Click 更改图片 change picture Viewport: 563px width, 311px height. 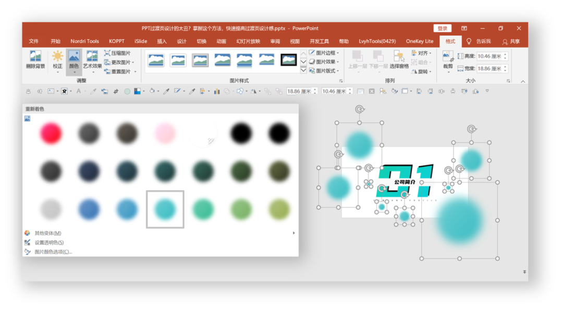117,63
